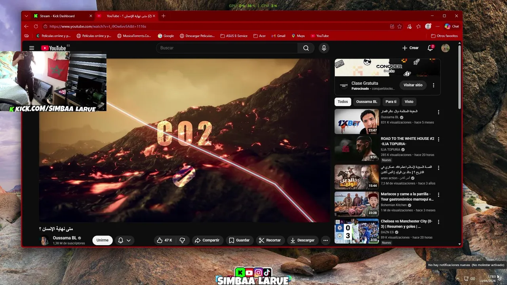Viewport: 507px width, 285px height.
Task: Click the Buscar search input field
Action: pyautogui.click(x=227, y=48)
